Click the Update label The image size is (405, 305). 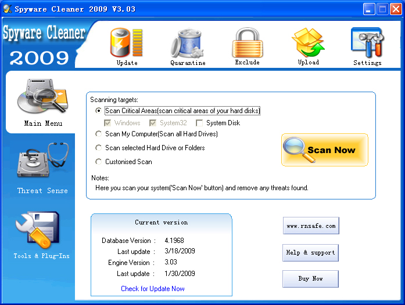[x=127, y=63]
